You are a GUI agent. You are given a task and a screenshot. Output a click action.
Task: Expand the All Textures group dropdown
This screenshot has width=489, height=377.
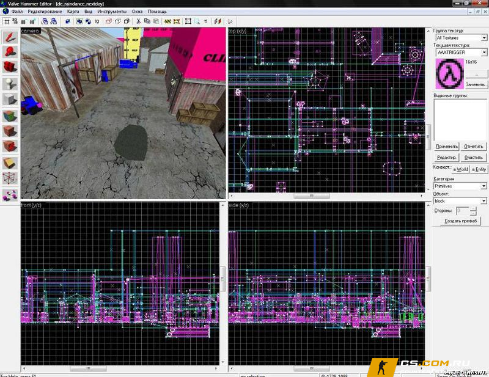coord(461,37)
